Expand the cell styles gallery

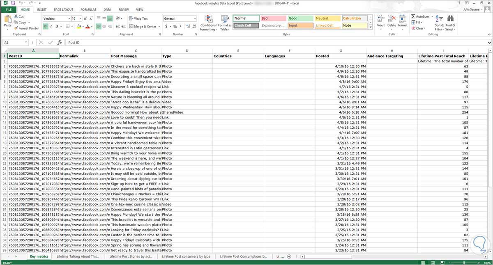[371, 27]
